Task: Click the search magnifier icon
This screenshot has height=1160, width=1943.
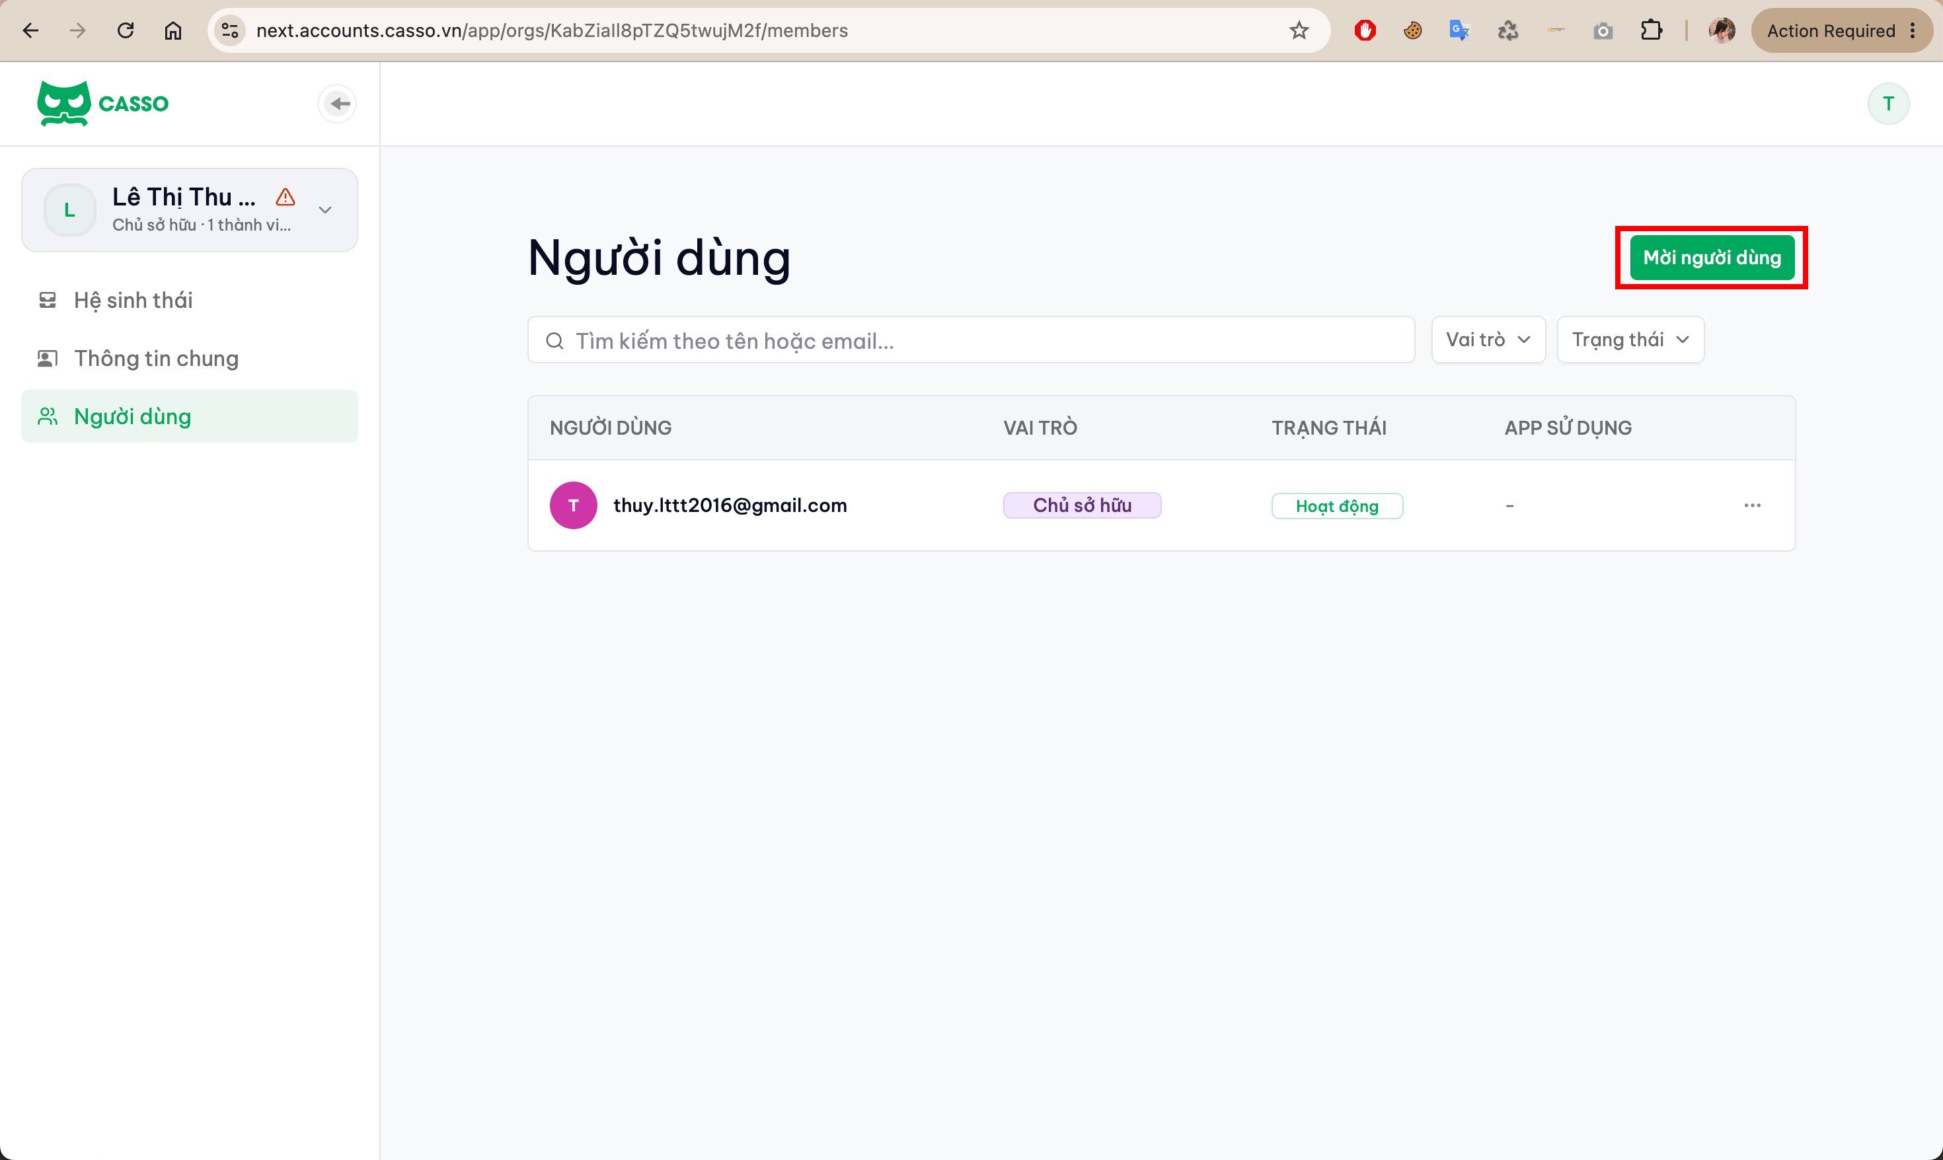Action: point(554,341)
